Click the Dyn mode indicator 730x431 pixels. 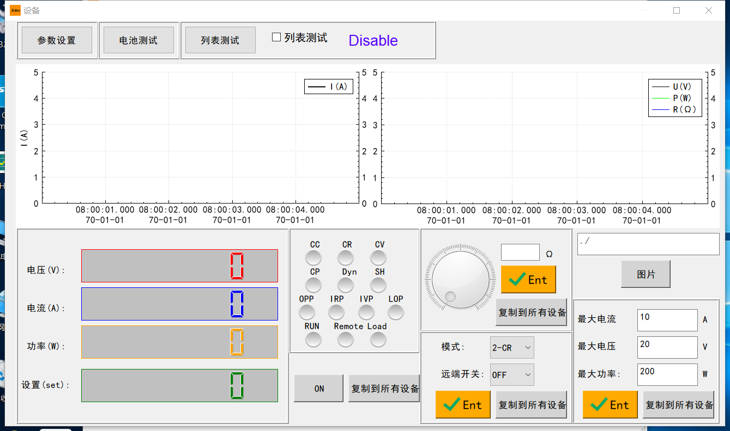[346, 285]
